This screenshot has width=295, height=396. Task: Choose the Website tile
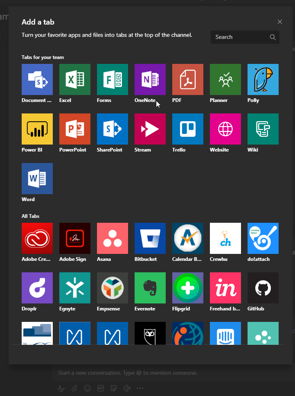pos(225,129)
